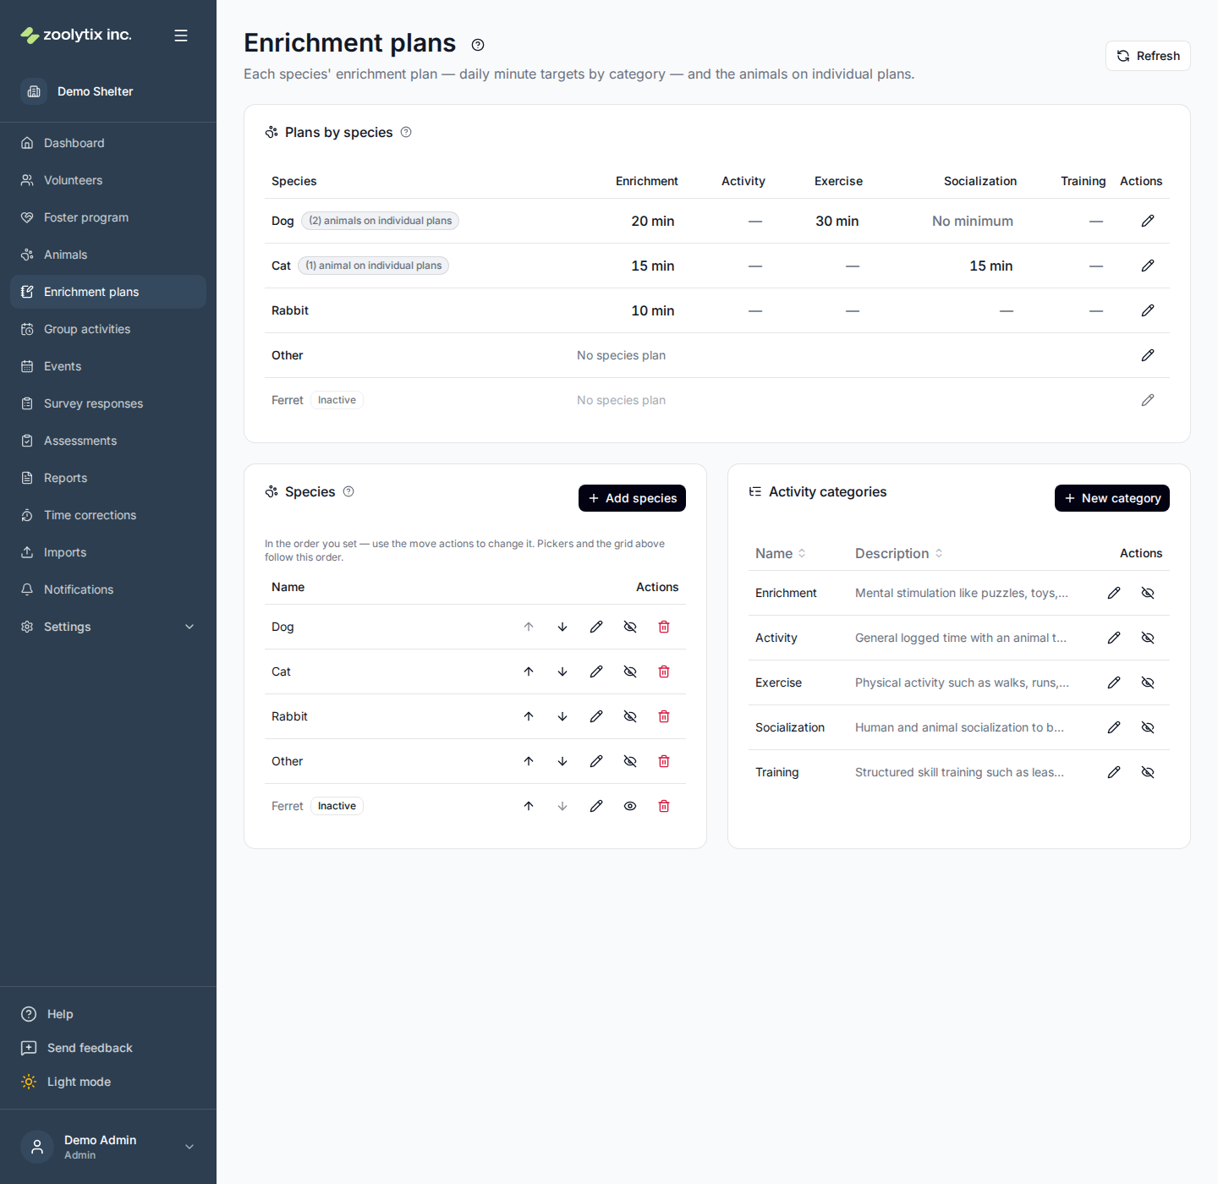Move Dog down in species order
The image size is (1218, 1184).
pos(562,627)
